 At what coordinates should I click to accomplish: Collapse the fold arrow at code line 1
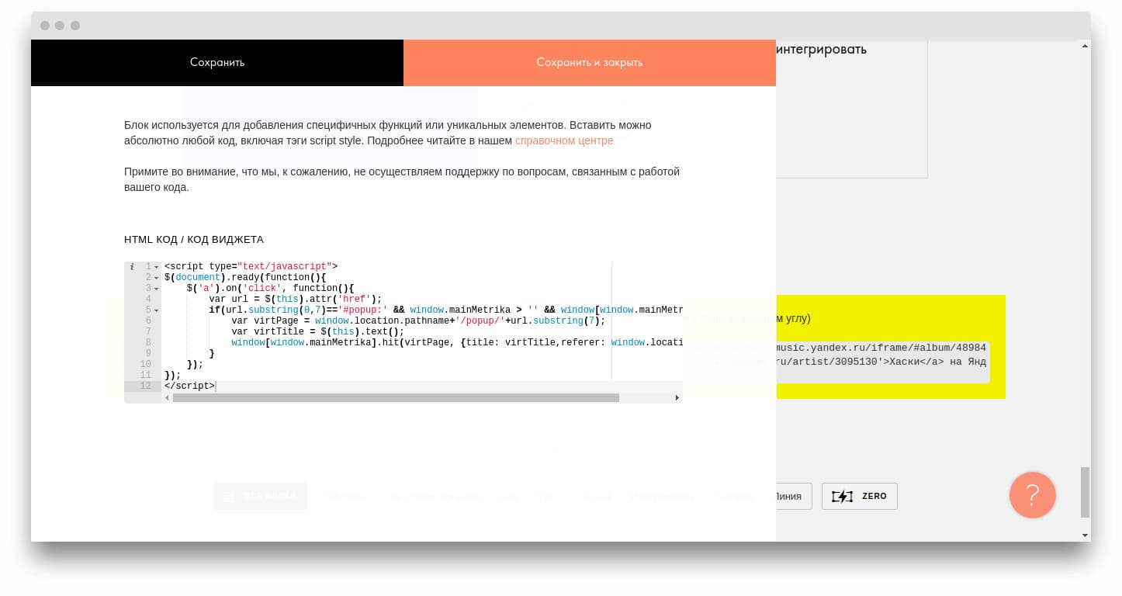click(156, 267)
